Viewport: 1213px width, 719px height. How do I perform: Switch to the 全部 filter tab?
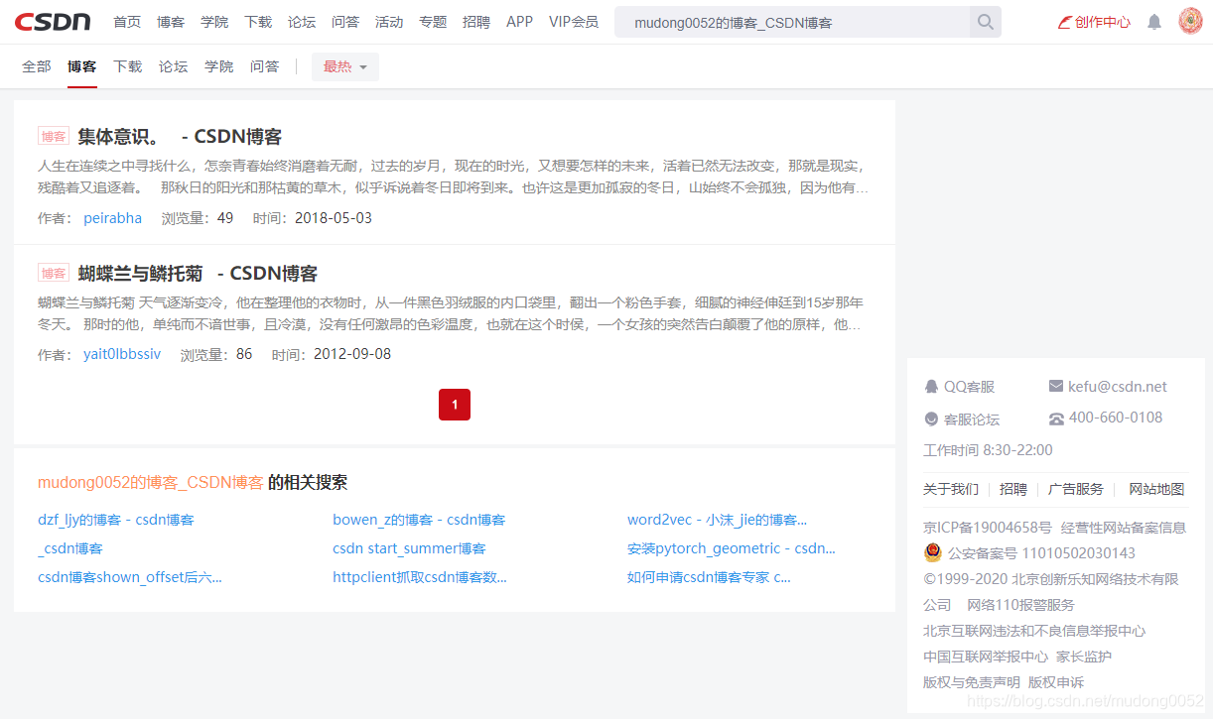(37, 66)
